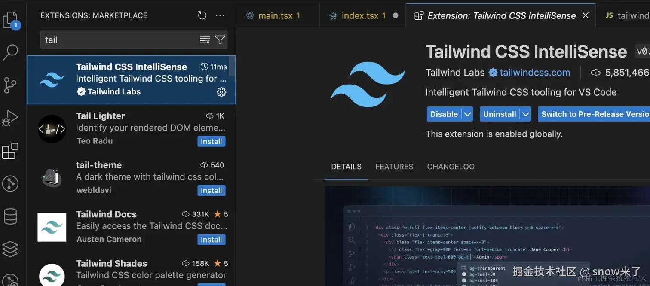Click 'This extension is enabled globally' text
The width and height of the screenshot is (650, 286).
(494, 134)
